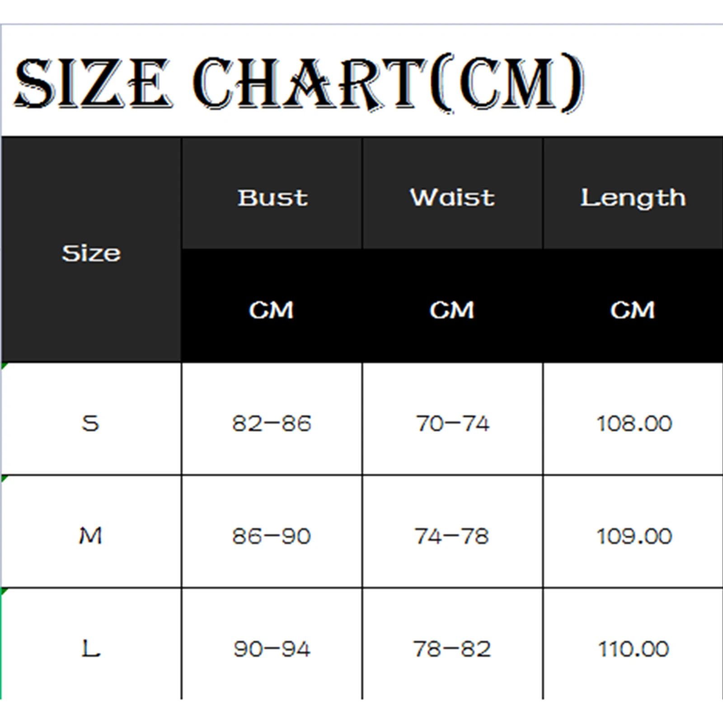Click the L size row label

[90, 649]
